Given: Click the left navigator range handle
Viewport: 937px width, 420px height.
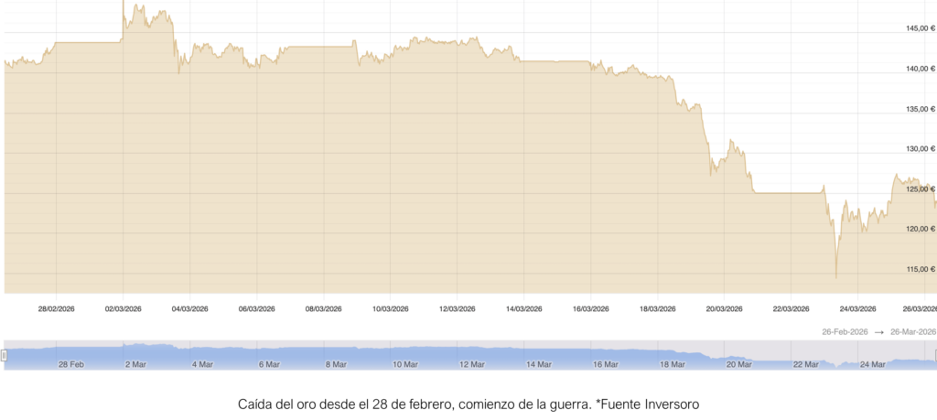Looking at the screenshot, I should pyautogui.click(x=4, y=355).
